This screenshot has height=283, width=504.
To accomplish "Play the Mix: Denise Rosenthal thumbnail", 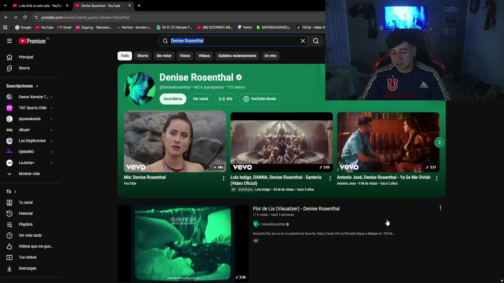I will coord(175,142).
